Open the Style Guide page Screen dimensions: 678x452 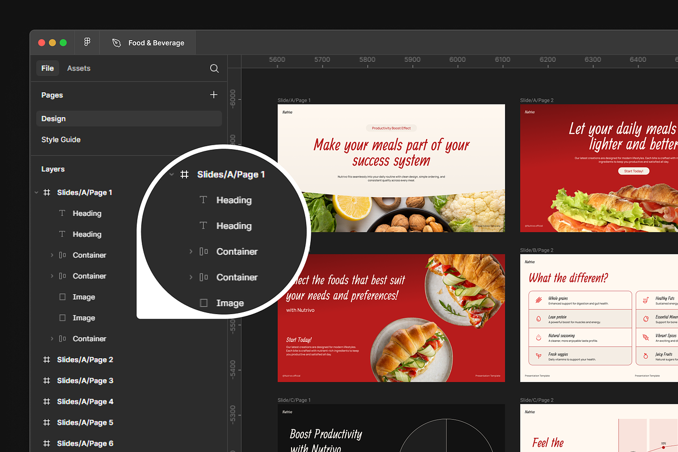pos(61,140)
